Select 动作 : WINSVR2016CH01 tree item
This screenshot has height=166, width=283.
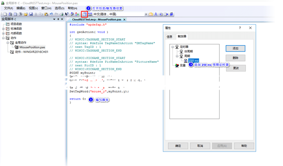click(x=32, y=52)
